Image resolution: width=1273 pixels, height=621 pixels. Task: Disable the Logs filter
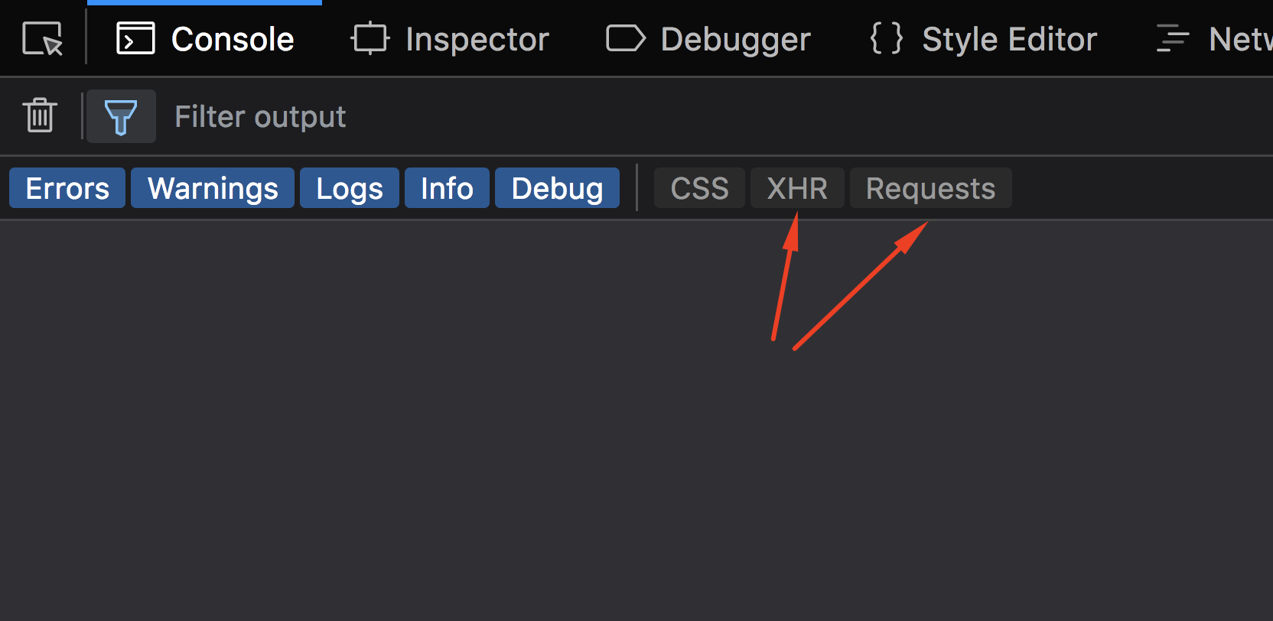pyautogui.click(x=350, y=188)
